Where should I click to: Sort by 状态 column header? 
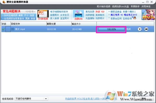coord(6,24)
